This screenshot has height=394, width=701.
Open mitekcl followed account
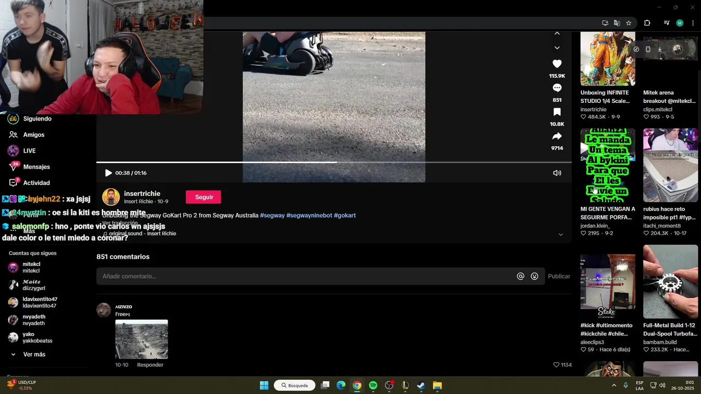(31, 268)
